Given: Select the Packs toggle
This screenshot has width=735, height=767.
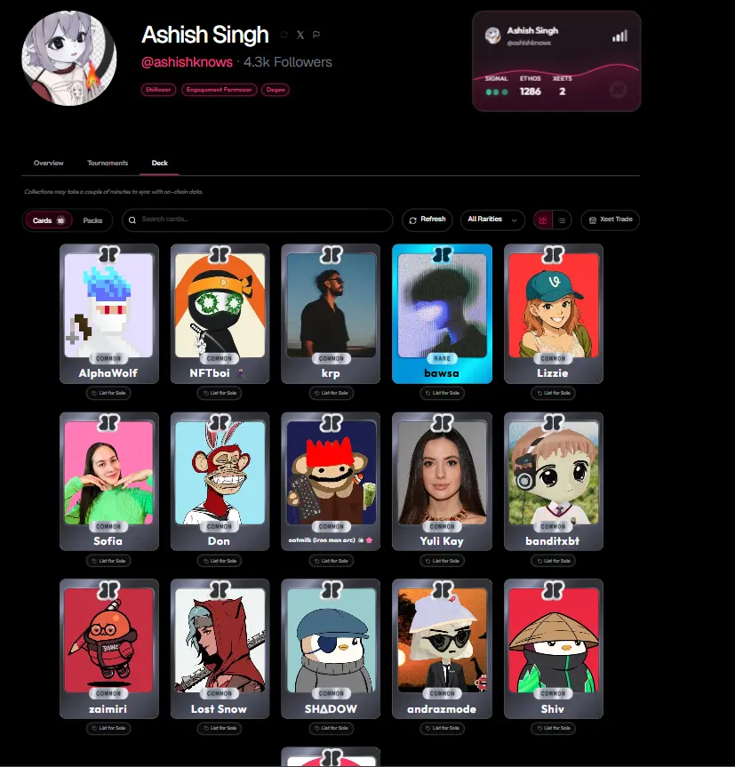Looking at the screenshot, I should tap(92, 220).
